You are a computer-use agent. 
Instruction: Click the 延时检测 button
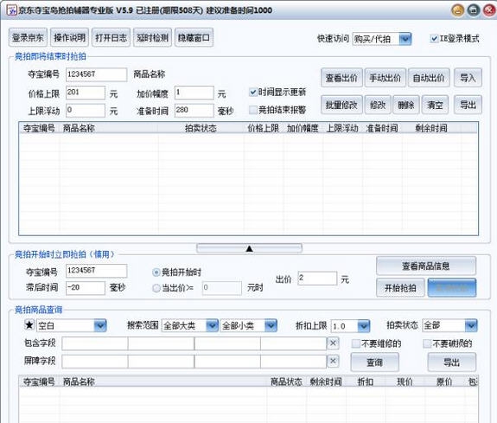point(152,37)
